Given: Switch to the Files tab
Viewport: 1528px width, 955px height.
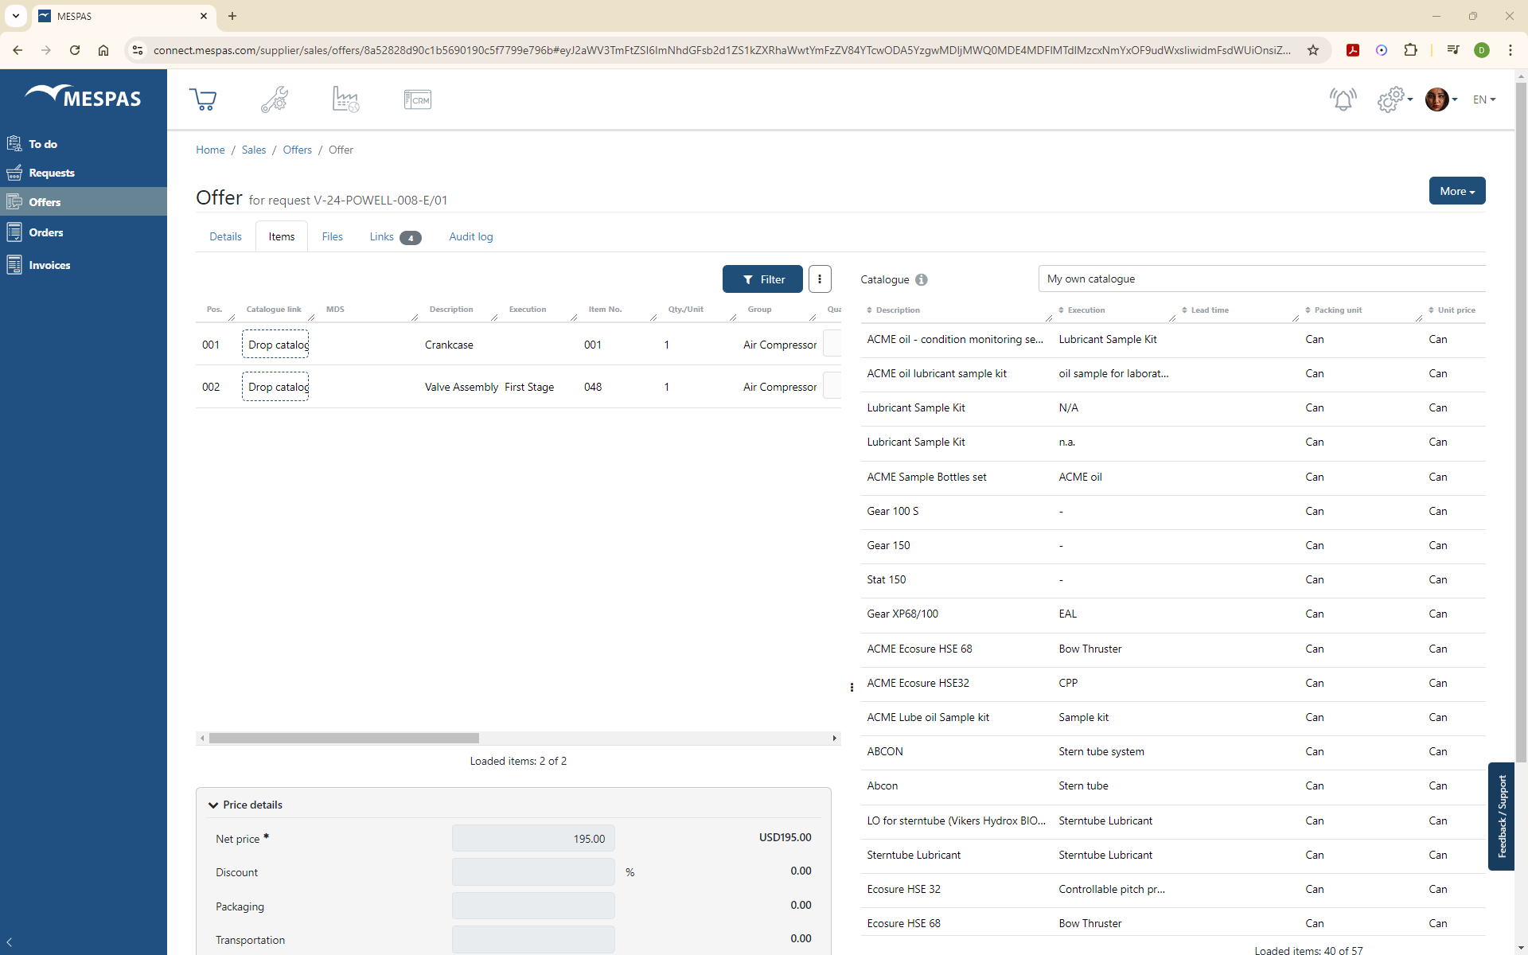Looking at the screenshot, I should pyautogui.click(x=333, y=236).
